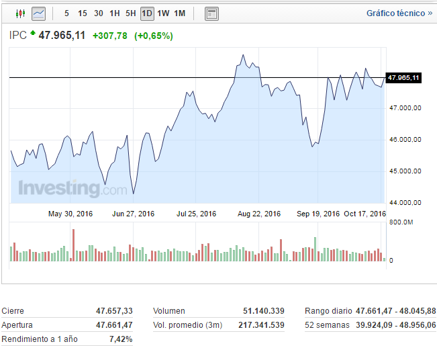Click the 47.965,11 current price label on axis
437x346 pixels.
(403, 78)
